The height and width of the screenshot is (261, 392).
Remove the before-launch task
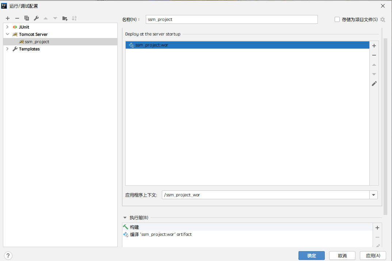[377, 237]
